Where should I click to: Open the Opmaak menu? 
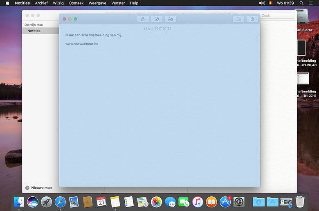pyautogui.click(x=76, y=3)
